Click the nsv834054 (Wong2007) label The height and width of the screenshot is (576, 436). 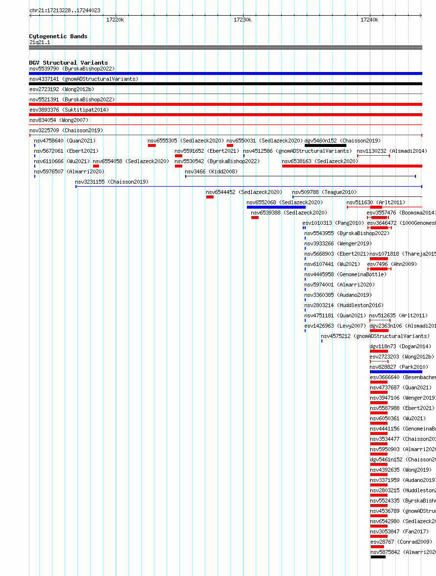click(59, 120)
